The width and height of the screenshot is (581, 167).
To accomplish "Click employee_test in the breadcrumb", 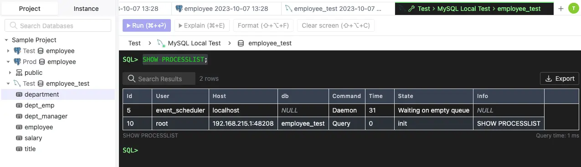I will pyautogui.click(x=270, y=43).
